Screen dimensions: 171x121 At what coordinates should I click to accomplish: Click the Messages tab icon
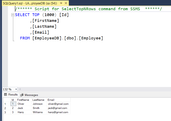(22, 95)
